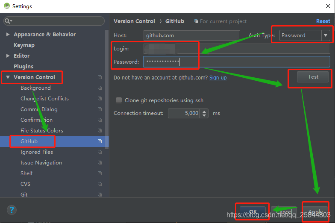Click the Apply button
Image resolution: width=335 pixels, height=223 pixels.
click(x=315, y=212)
